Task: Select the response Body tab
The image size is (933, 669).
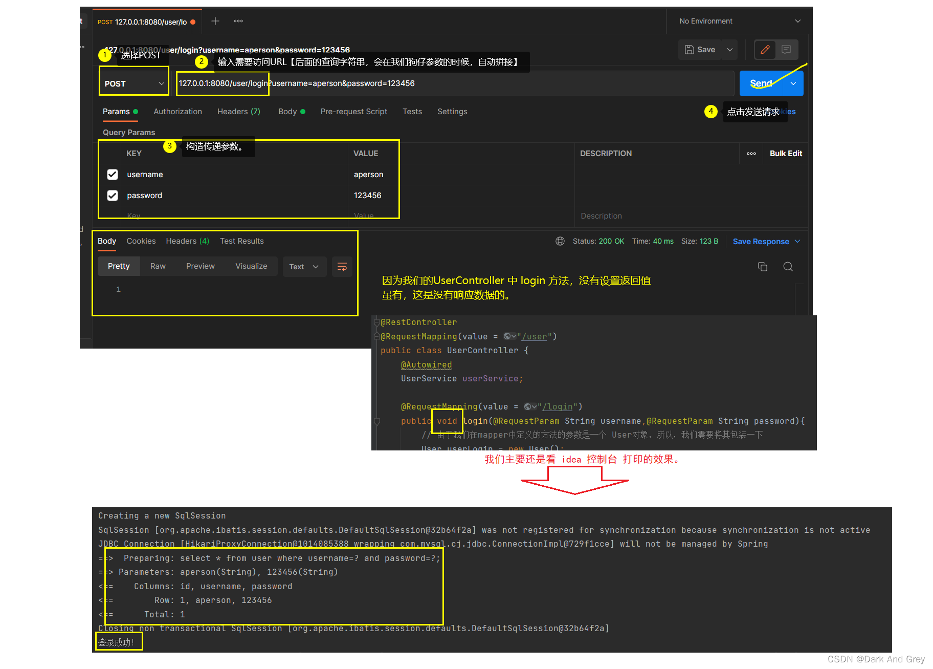Action: [x=107, y=241]
